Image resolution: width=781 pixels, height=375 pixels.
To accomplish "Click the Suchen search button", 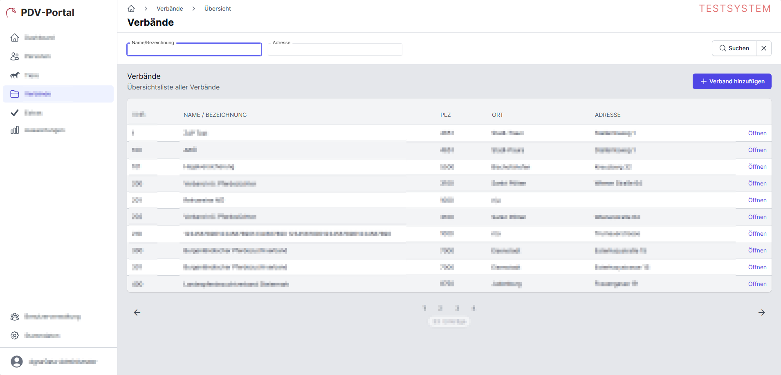I will click(x=734, y=48).
